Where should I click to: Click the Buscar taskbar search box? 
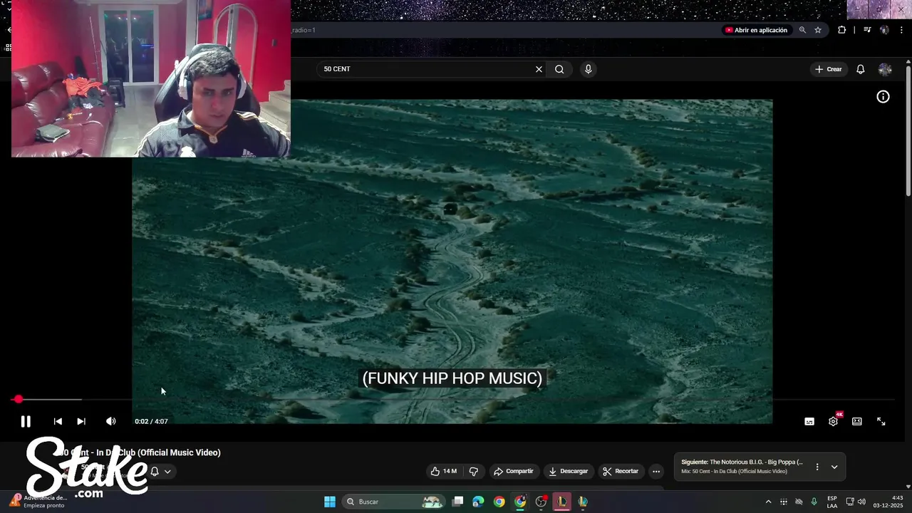393,502
